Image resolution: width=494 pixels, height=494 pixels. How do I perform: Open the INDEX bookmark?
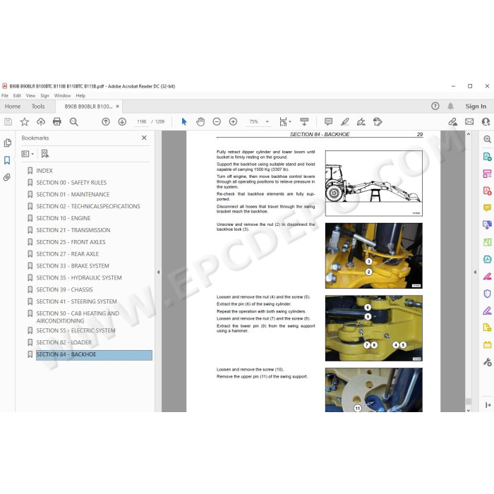44,171
